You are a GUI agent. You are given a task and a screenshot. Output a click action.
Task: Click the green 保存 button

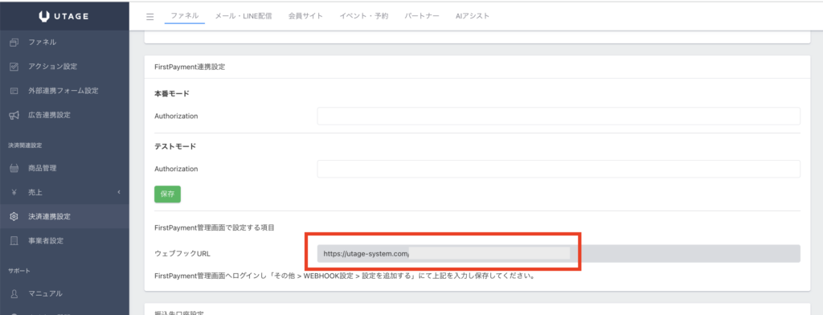click(x=167, y=194)
